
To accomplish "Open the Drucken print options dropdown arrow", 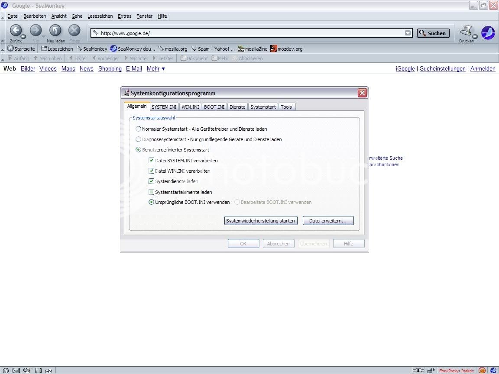I will click(x=475, y=36).
